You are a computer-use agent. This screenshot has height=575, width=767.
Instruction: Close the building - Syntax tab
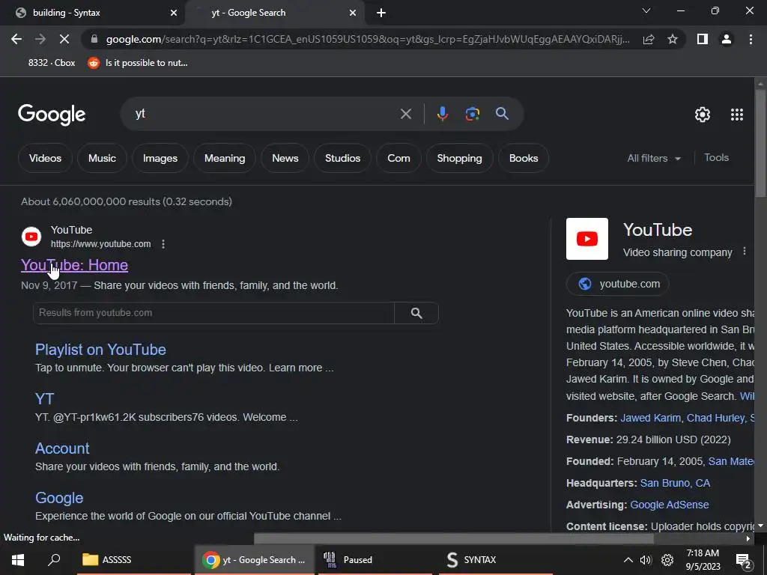(x=173, y=13)
